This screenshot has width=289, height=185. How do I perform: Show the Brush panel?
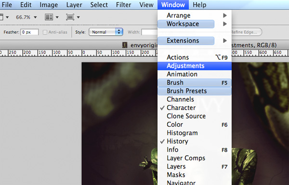tap(195, 82)
